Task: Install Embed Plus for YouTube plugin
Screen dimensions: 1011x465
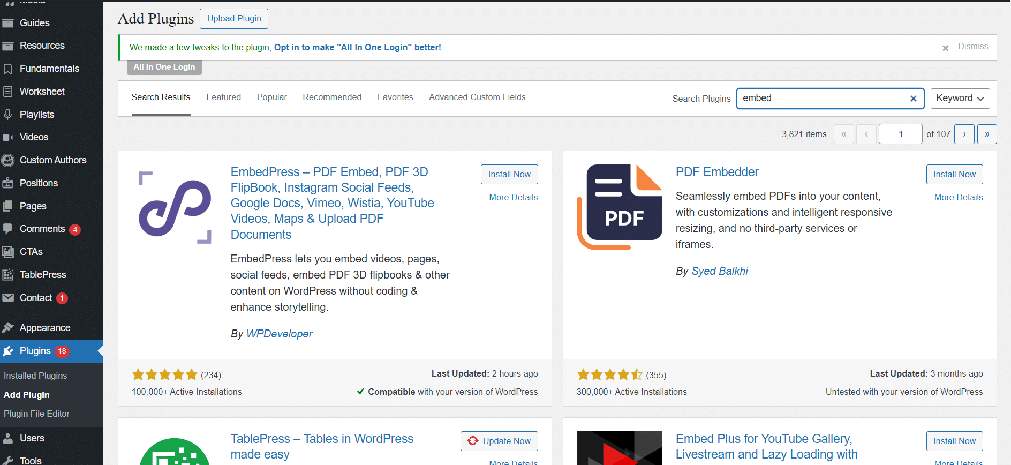Action: pyautogui.click(x=954, y=441)
